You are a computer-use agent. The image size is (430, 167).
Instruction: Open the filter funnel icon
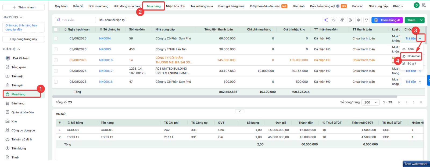(366, 20)
